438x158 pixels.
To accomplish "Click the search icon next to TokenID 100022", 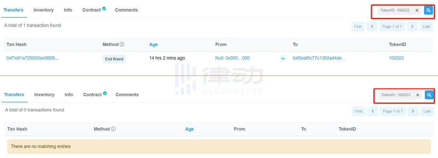I will 428,10.
